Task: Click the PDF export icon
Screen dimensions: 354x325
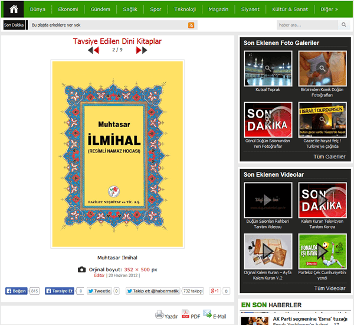Action: [x=185, y=314]
